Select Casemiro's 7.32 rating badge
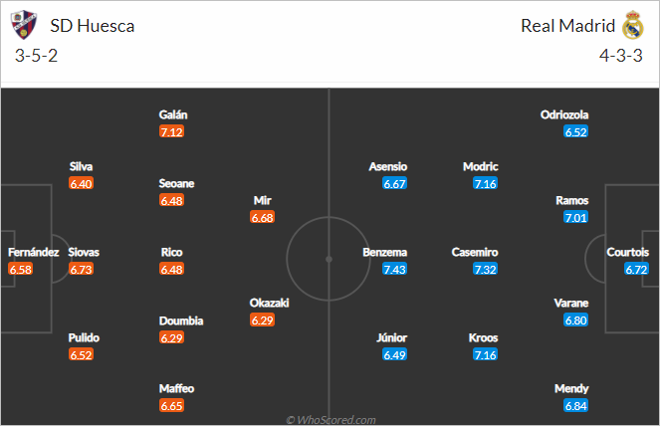 point(485,269)
